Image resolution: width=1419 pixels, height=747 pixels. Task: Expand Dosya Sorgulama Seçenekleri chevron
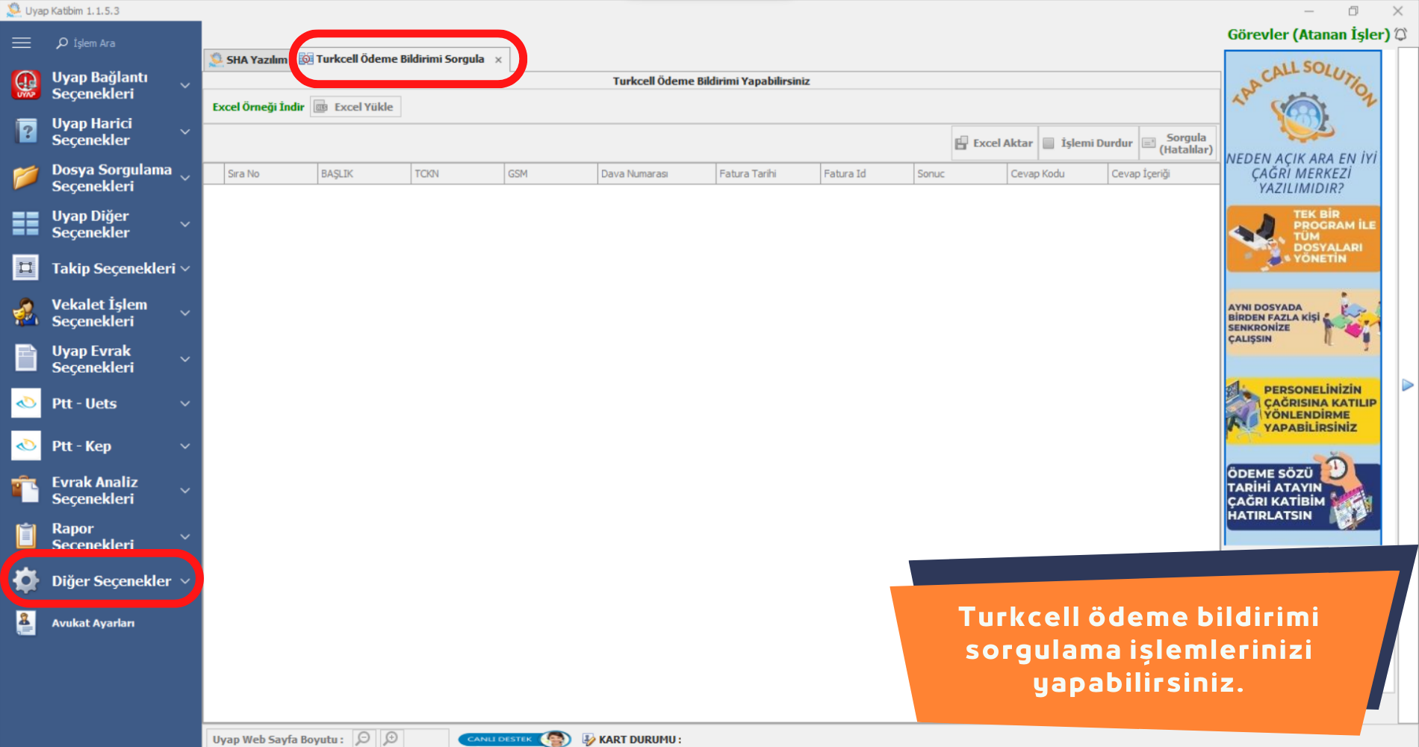pos(185,178)
